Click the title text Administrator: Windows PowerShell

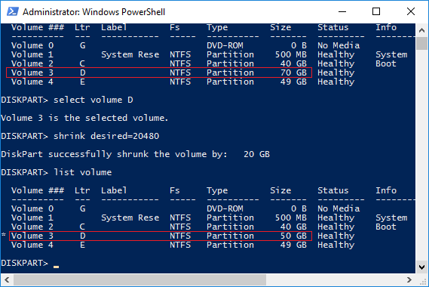[x=93, y=12]
